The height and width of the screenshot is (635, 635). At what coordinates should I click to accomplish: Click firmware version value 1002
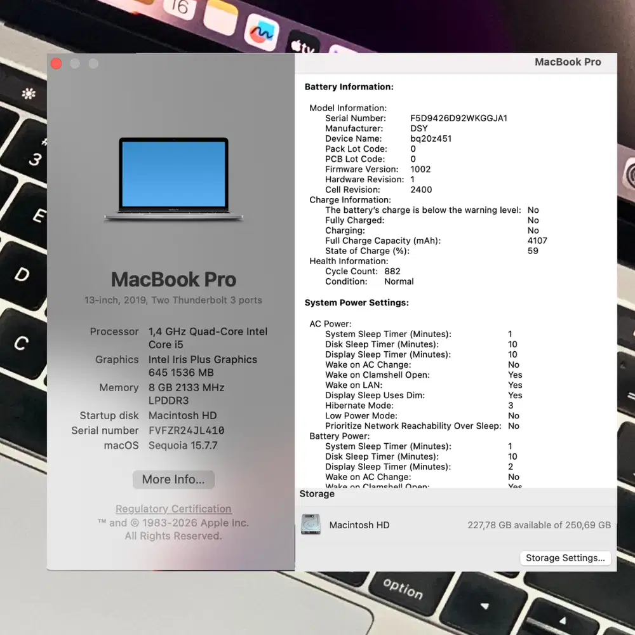[x=420, y=170]
